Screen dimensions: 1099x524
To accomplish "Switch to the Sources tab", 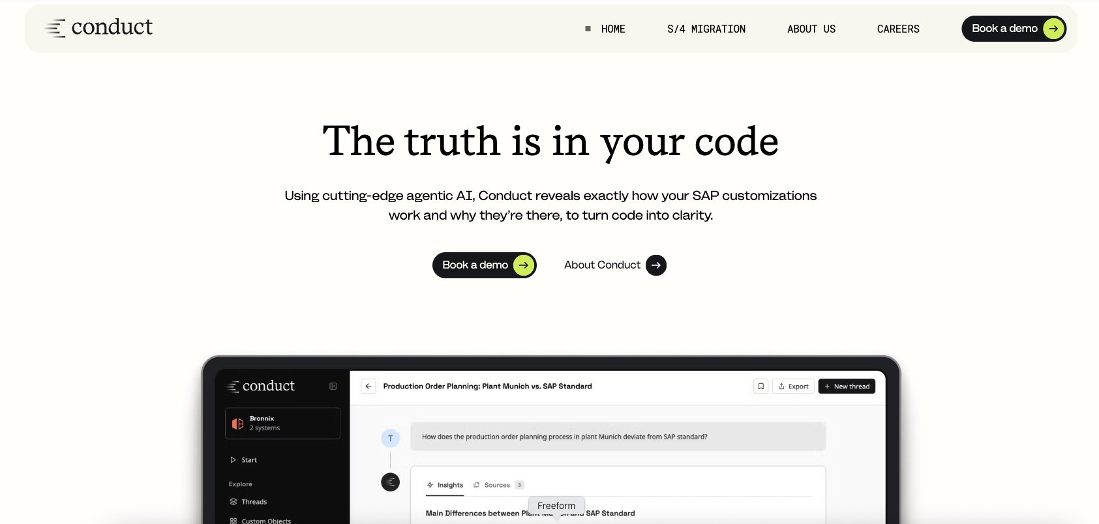I will click(497, 485).
